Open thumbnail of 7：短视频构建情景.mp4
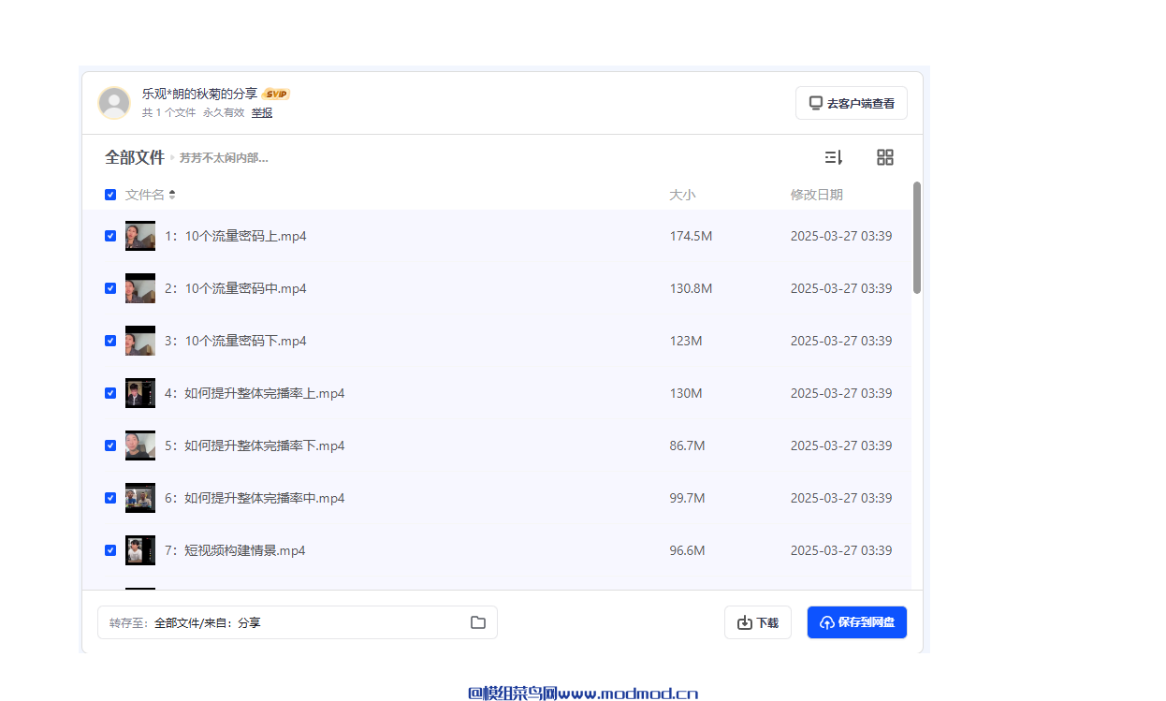 click(140, 550)
